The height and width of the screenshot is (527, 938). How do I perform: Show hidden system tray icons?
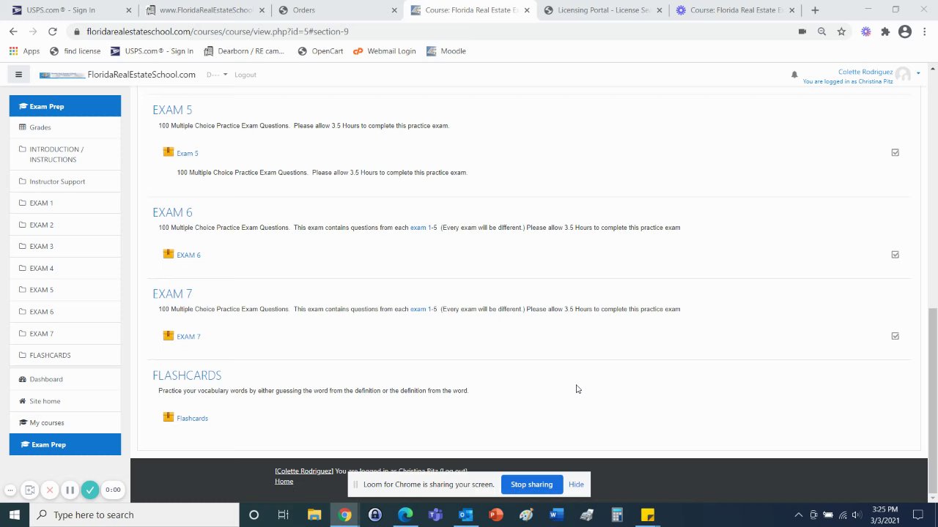coord(798,515)
